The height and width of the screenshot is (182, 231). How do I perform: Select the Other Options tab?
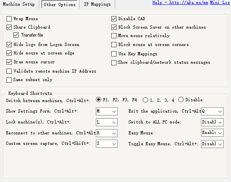point(59,4)
